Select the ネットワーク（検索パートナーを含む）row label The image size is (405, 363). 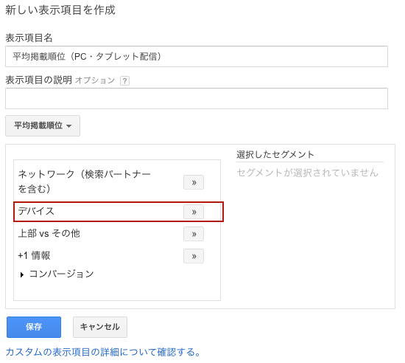click(85, 181)
